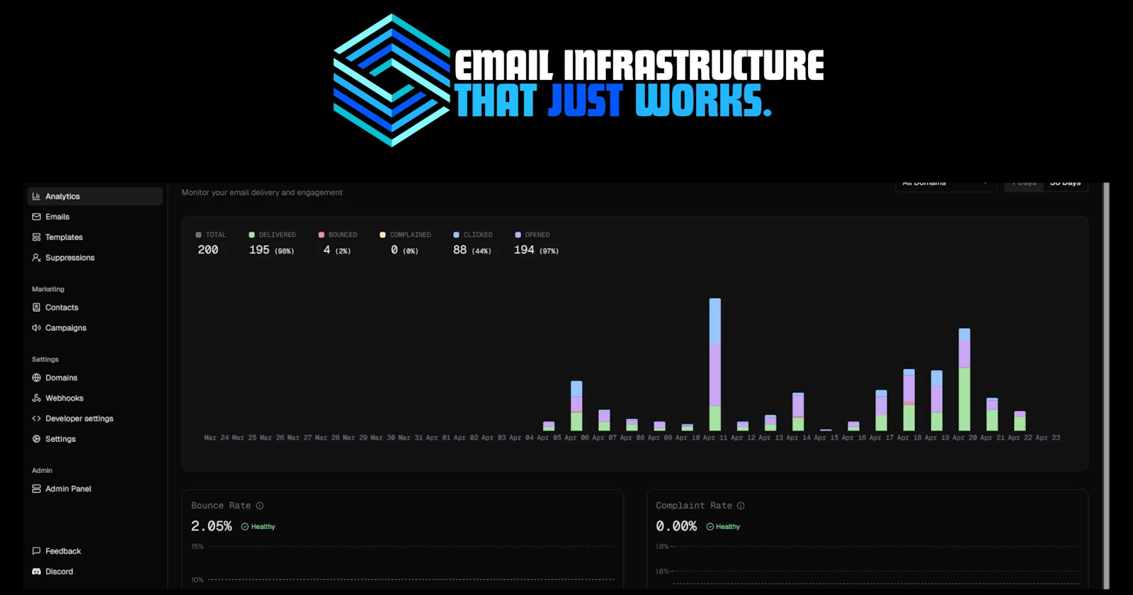Open Admin Panel via the server icon

[36, 489]
